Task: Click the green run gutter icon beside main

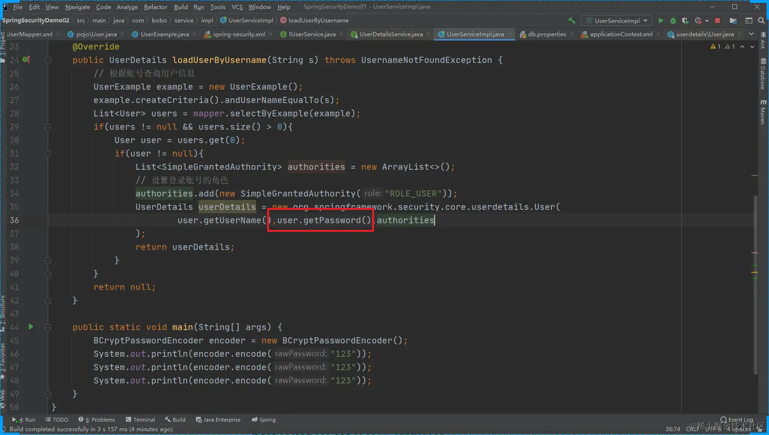Action: pos(31,327)
